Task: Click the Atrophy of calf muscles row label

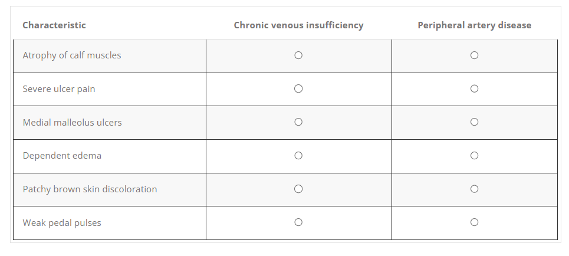Action: [x=72, y=55]
